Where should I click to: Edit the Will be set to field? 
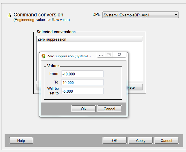(82, 91)
